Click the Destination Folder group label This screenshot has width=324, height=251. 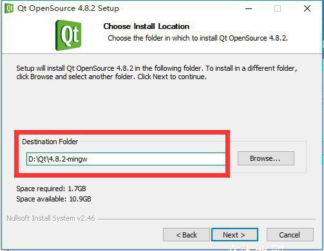coord(50,142)
